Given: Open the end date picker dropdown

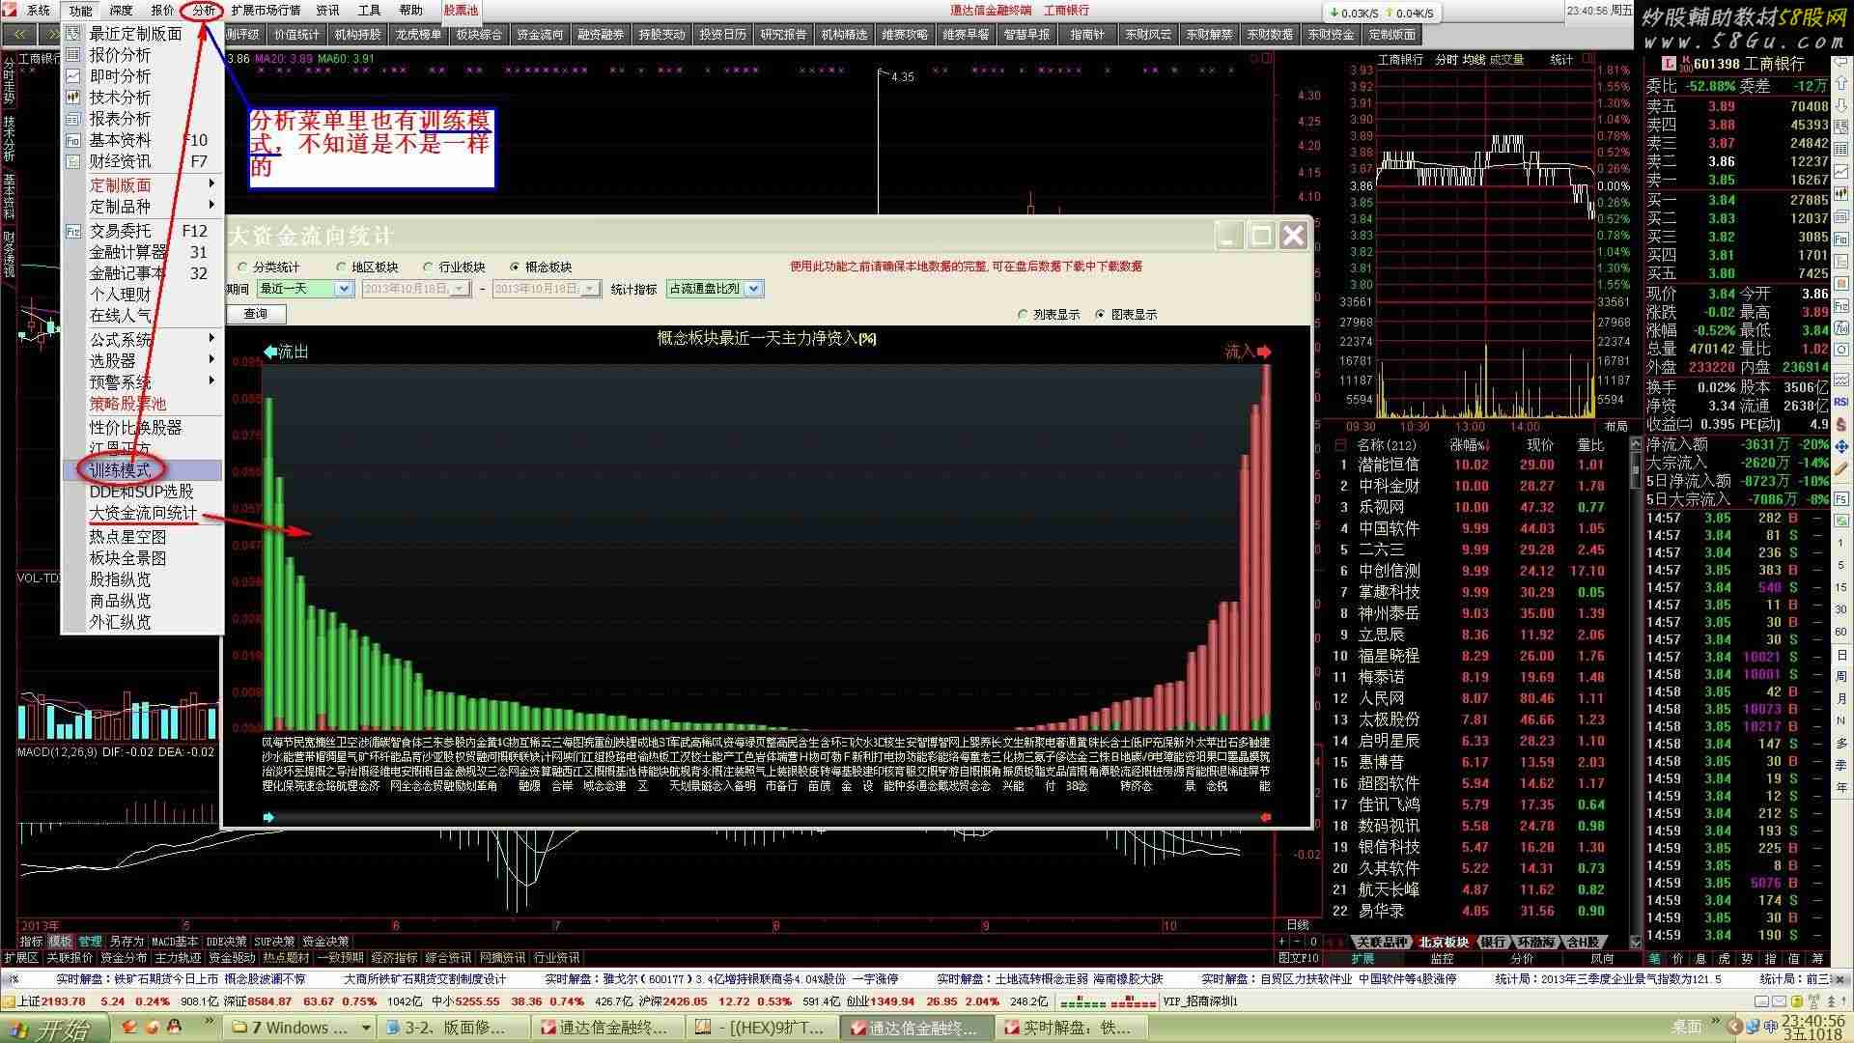Looking at the screenshot, I should coord(591,289).
